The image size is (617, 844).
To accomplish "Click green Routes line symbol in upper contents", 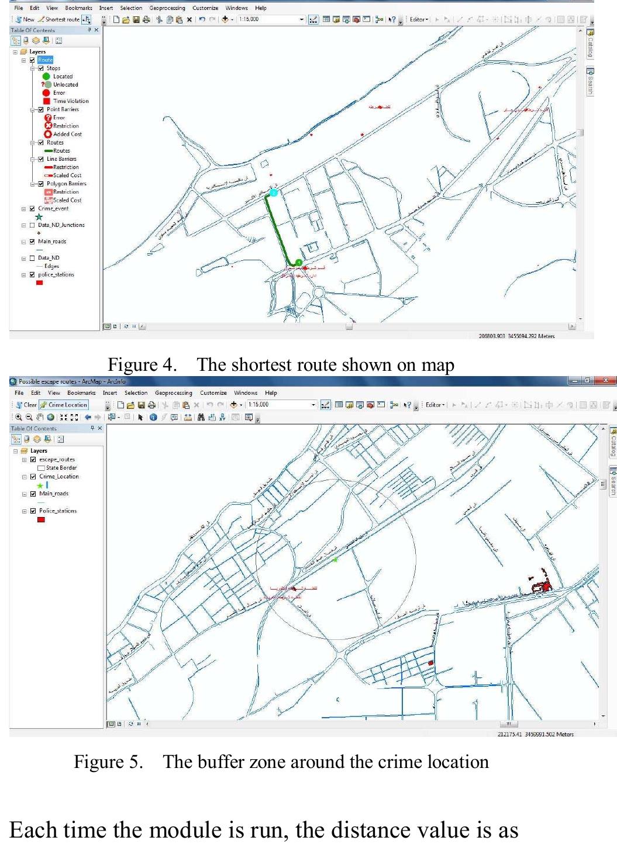I will pyautogui.click(x=49, y=151).
